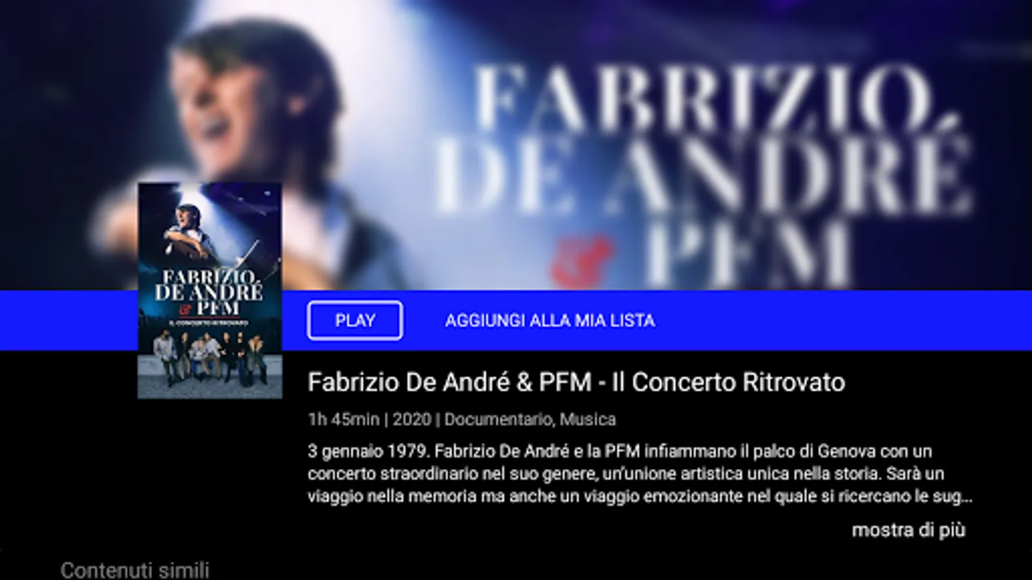The height and width of the screenshot is (580, 1032).
Task: Click the DE ANDRÉ text in banner
Action: click(703, 174)
